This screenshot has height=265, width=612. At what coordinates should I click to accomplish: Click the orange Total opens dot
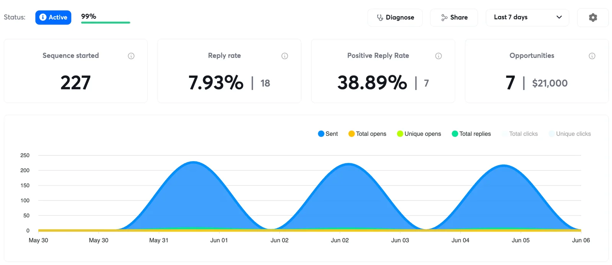[352, 134]
